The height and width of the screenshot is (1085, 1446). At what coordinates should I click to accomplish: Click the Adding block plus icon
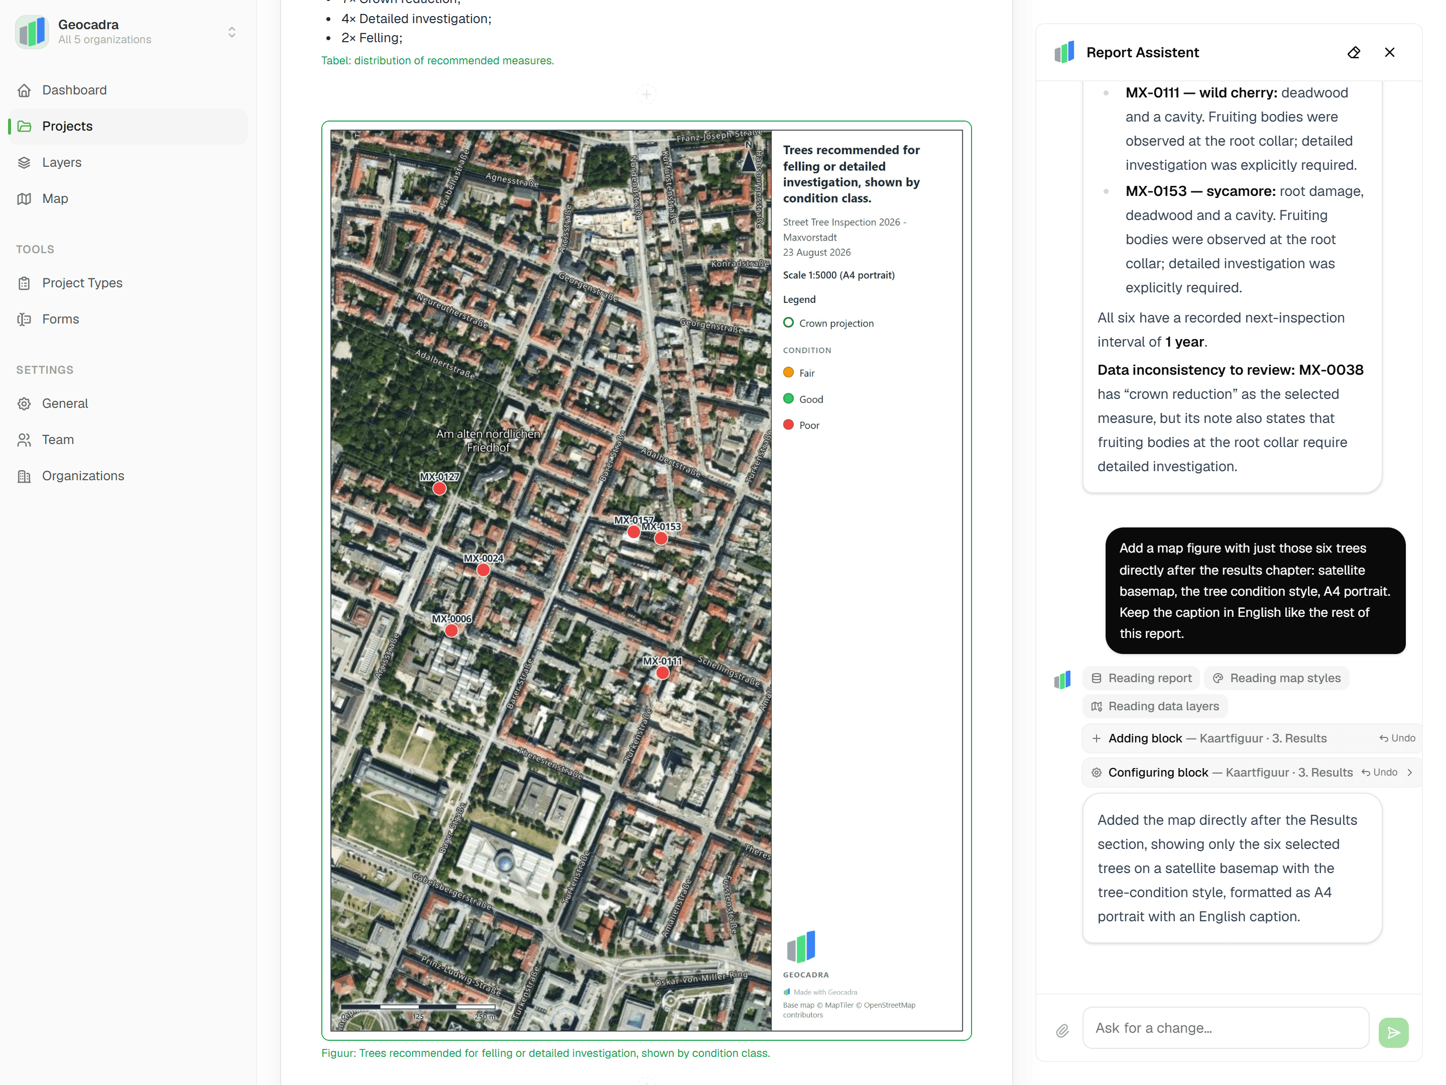coord(1096,738)
